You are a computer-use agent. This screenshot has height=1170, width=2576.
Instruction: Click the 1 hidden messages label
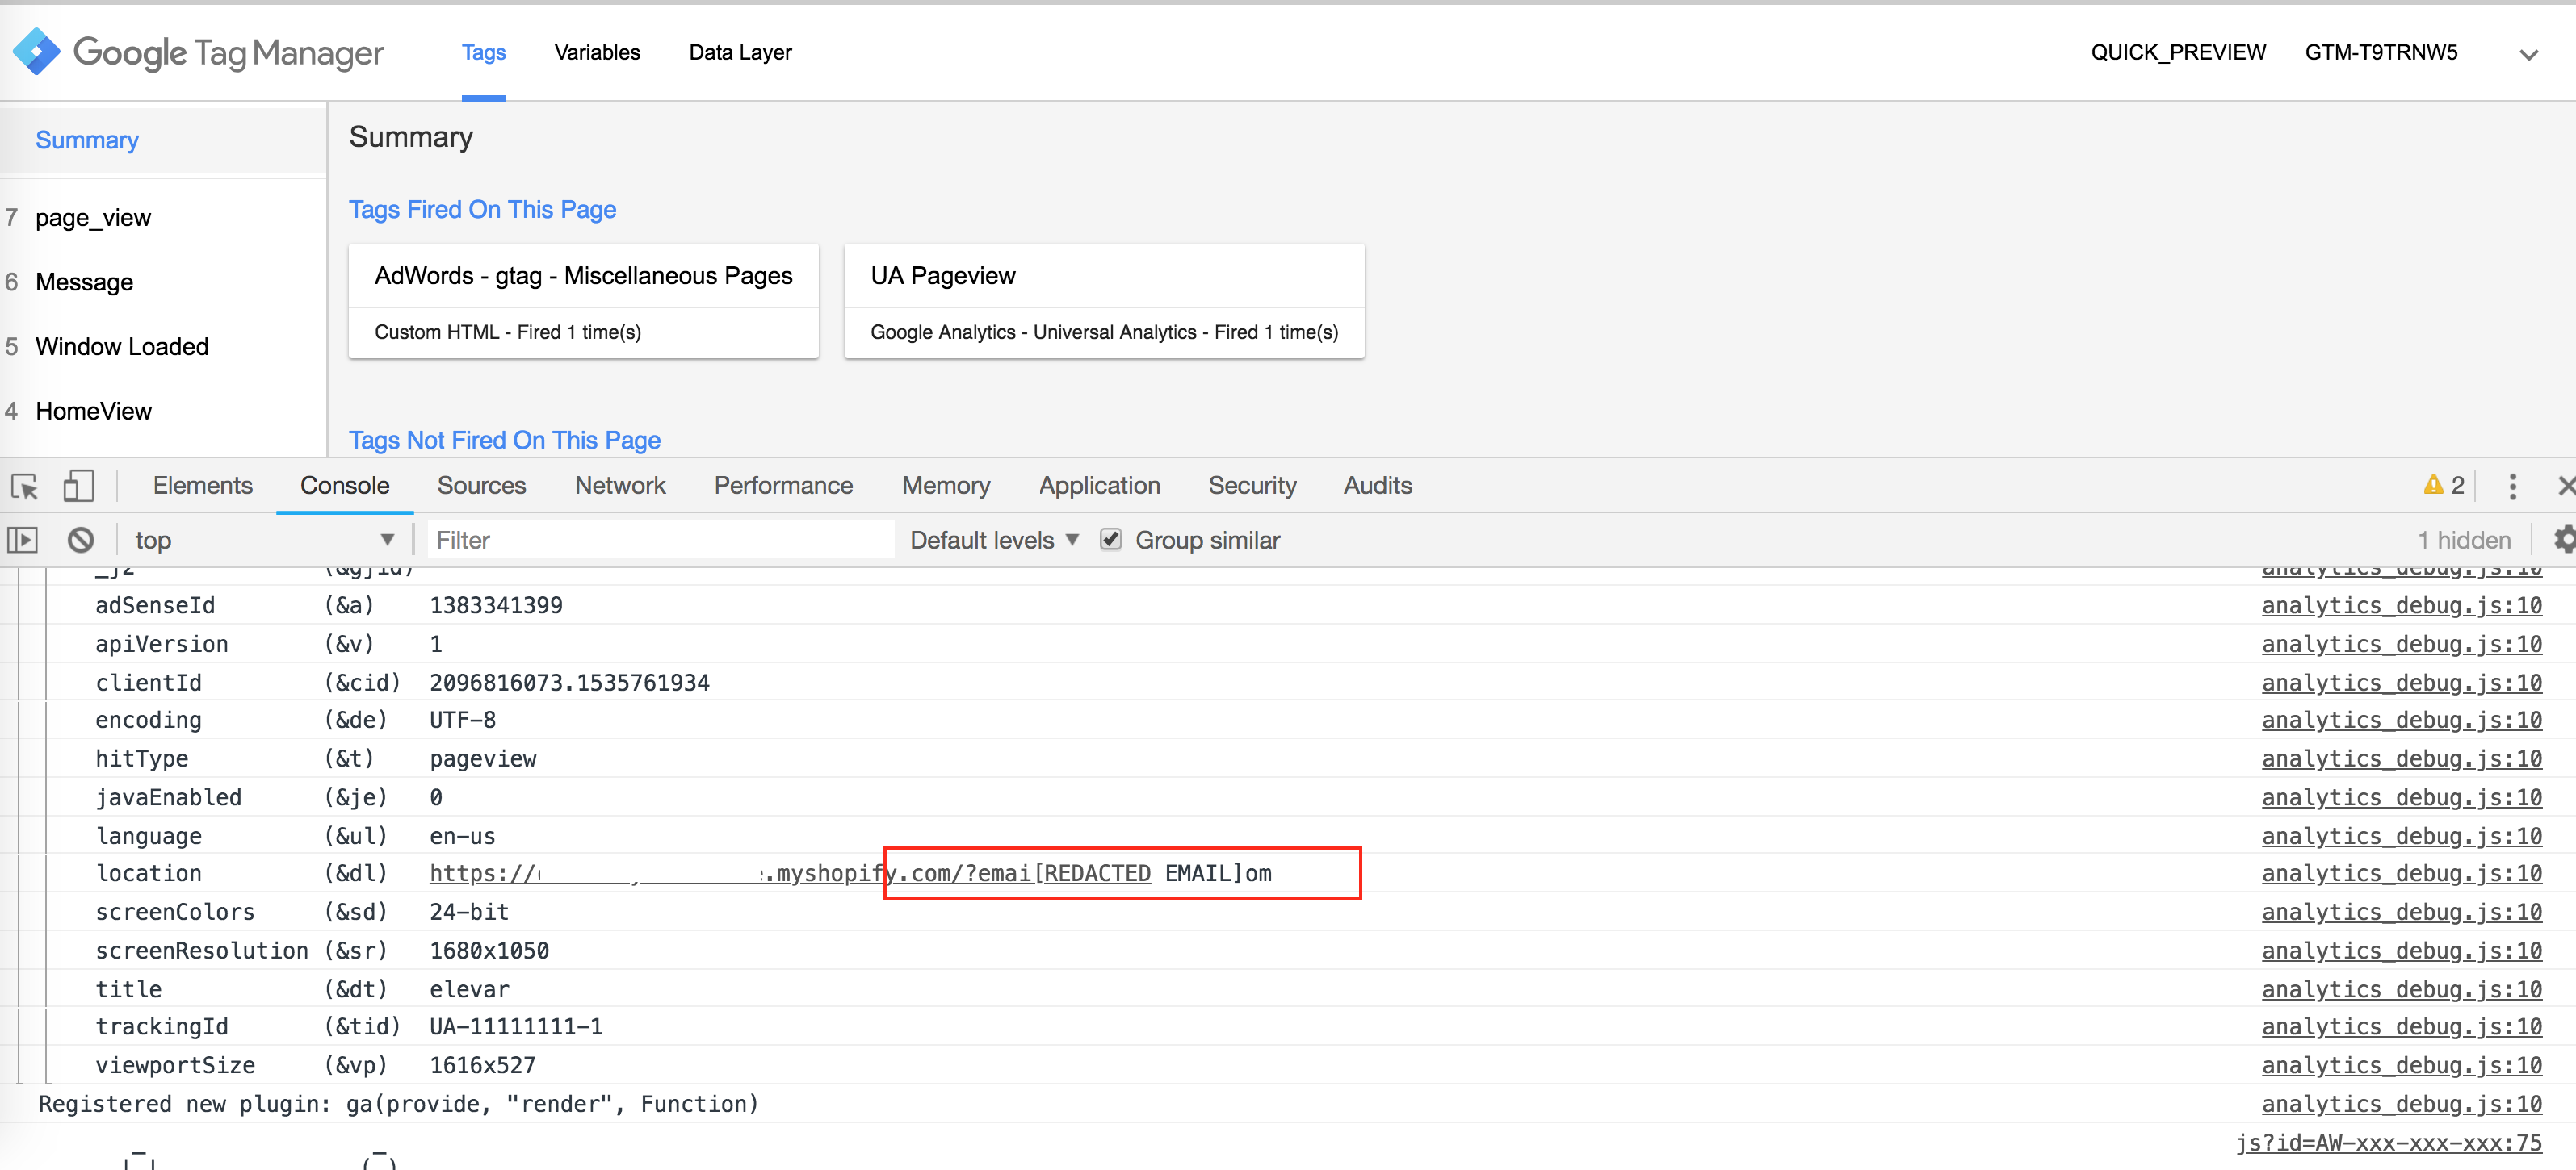2464,541
